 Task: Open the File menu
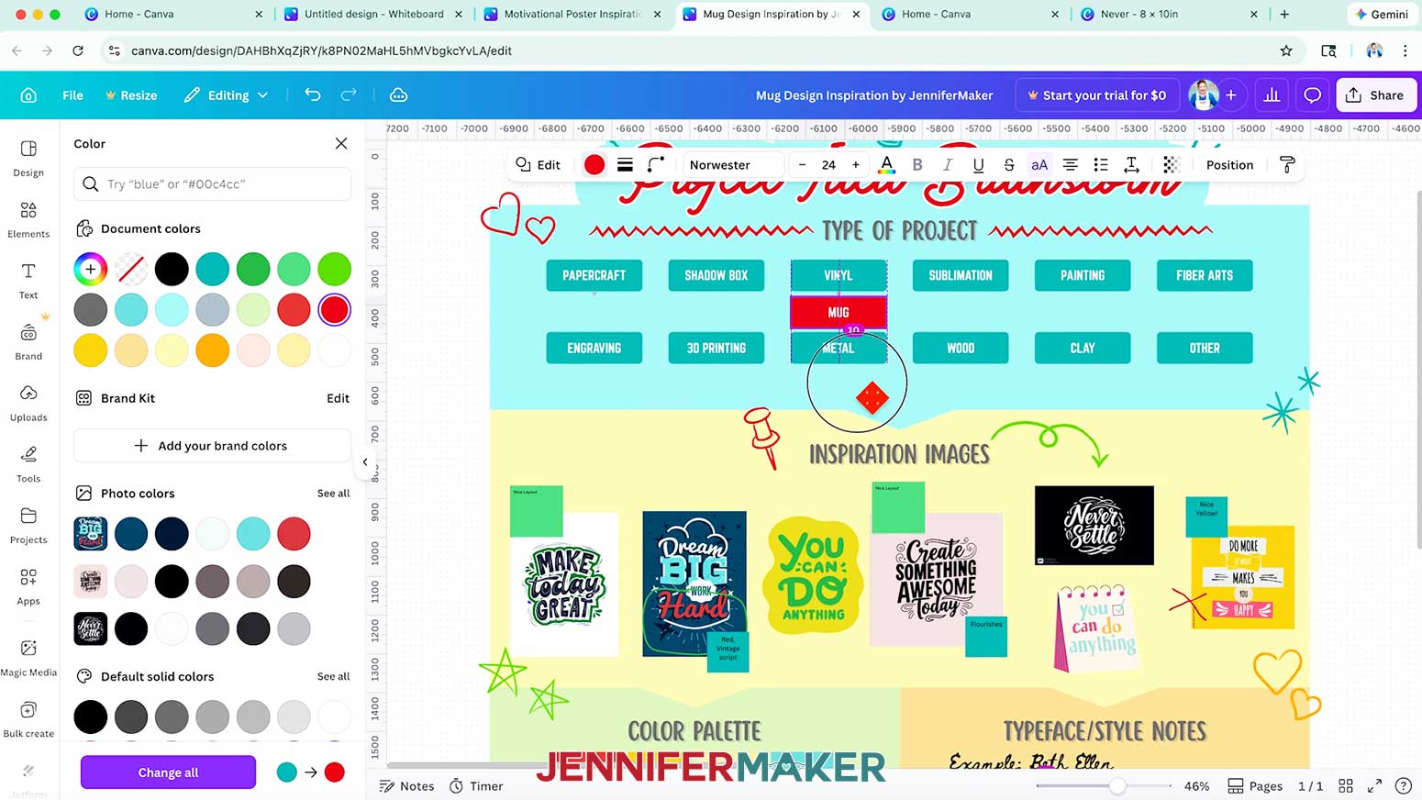click(x=72, y=95)
